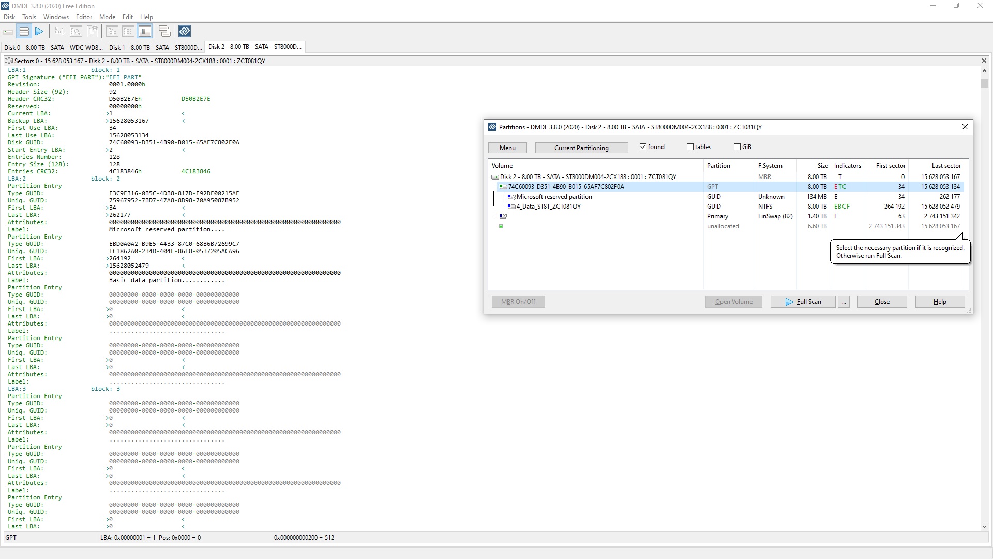Close the Partitions dialog with the X
The image size is (993, 559).
965,127
